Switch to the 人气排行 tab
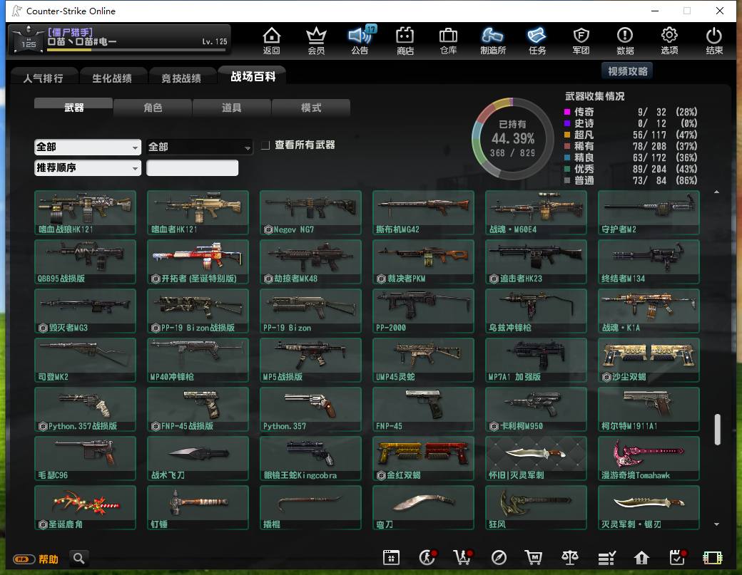This screenshot has height=575, width=742. point(44,78)
